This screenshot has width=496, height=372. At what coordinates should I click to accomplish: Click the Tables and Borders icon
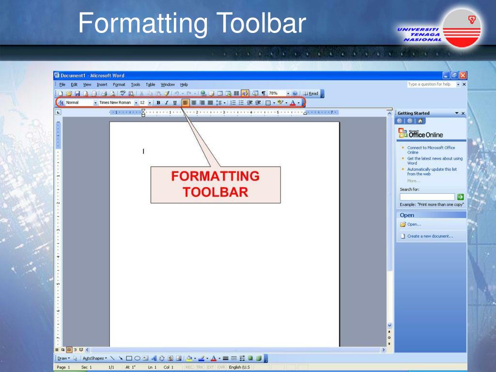(x=212, y=93)
